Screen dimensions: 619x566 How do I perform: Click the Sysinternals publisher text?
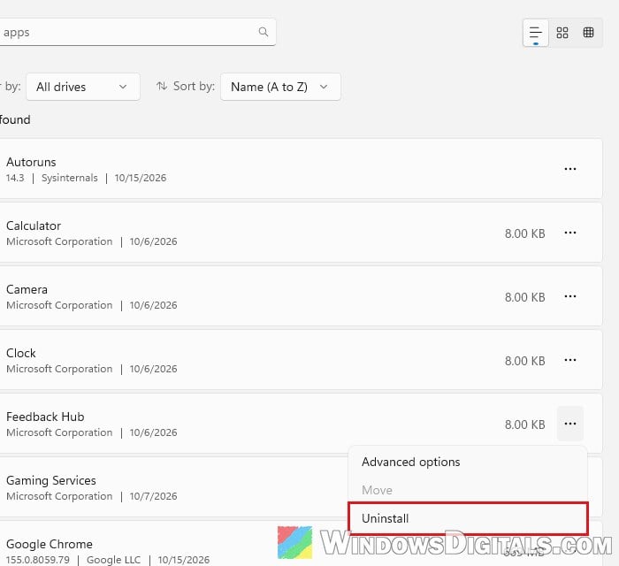[x=70, y=178]
